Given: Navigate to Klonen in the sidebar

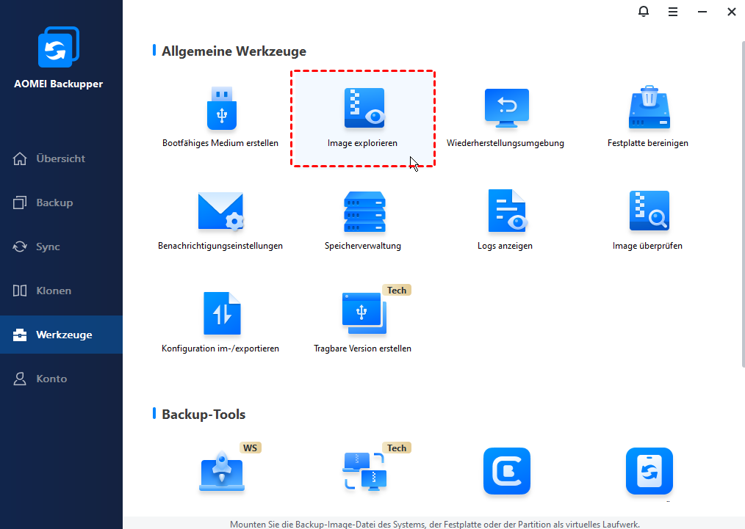Looking at the screenshot, I should [61, 291].
